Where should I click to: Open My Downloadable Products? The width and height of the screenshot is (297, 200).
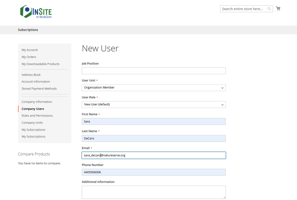point(41,64)
